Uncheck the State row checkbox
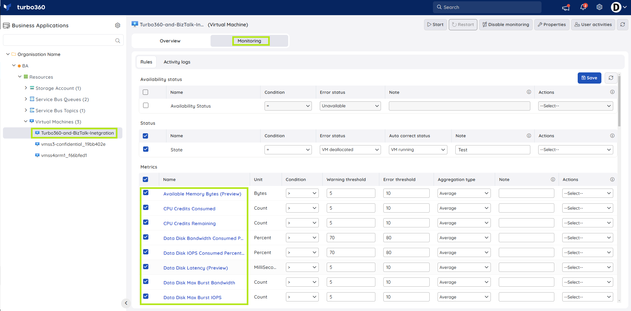The width and height of the screenshot is (631, 311). [146, 149]
